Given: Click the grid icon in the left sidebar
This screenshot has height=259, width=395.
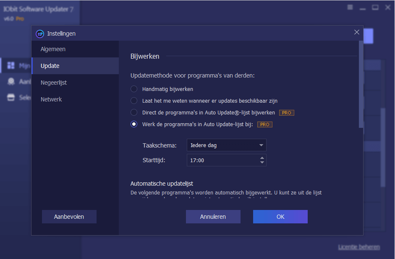Looking at the screenshot, I should 11,65.
